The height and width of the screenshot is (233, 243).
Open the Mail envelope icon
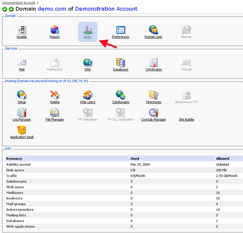coord(22,63)
